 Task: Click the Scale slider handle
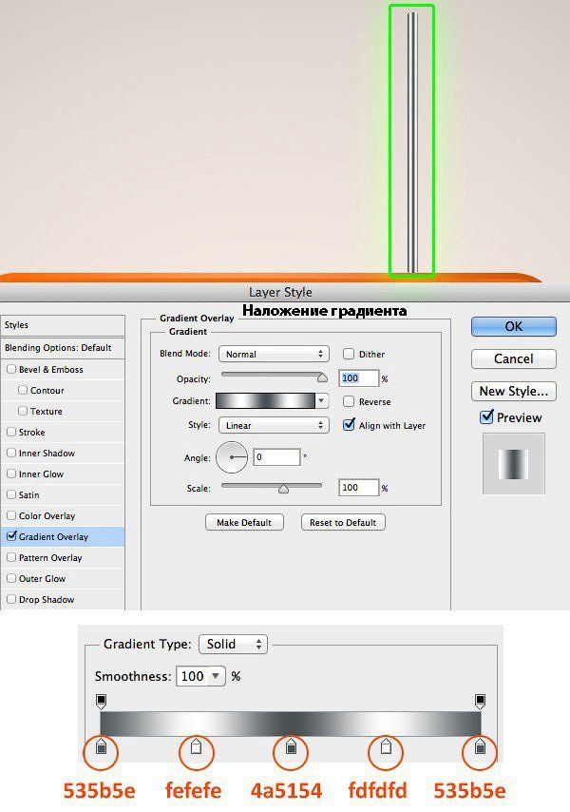coord(283,489)
